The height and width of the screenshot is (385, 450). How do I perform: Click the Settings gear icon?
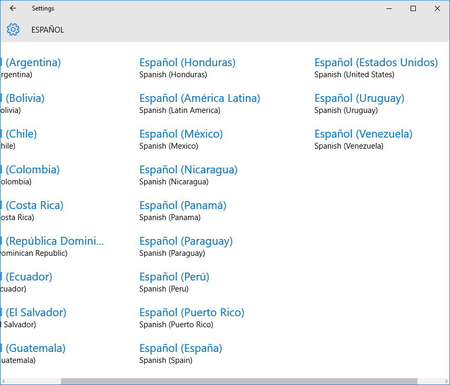pyautogui.click(x=13, y=29)
